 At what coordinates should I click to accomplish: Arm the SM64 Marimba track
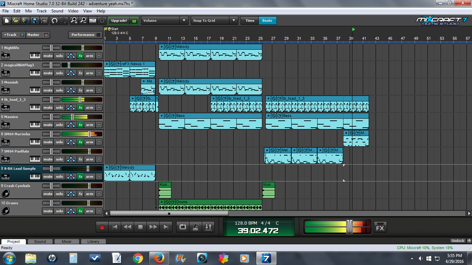click(x=89, y=142)
